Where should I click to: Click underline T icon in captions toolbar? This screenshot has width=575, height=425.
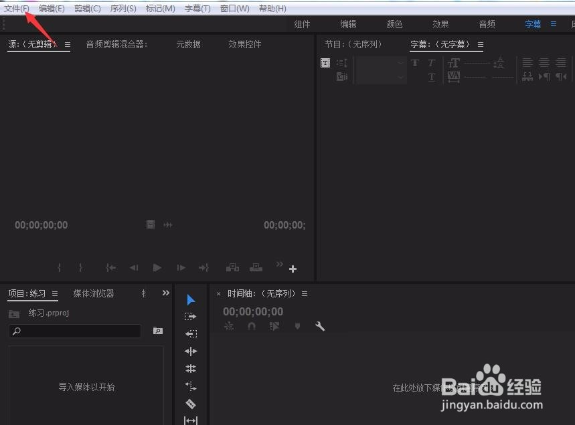pyautogui.click(x=432, y=78)
